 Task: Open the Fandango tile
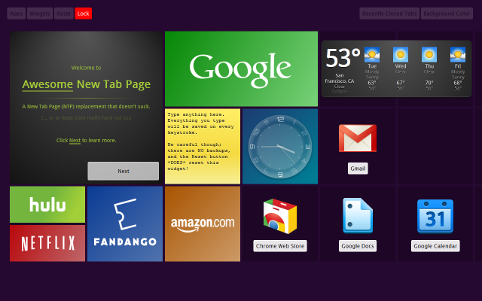pyautogui.click(x=125, y=224)
